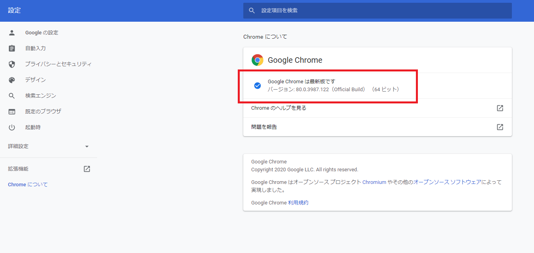The image size is (534, 253).
Task: Click the Copyright 2020 Google LLC text
Action: 305,170
